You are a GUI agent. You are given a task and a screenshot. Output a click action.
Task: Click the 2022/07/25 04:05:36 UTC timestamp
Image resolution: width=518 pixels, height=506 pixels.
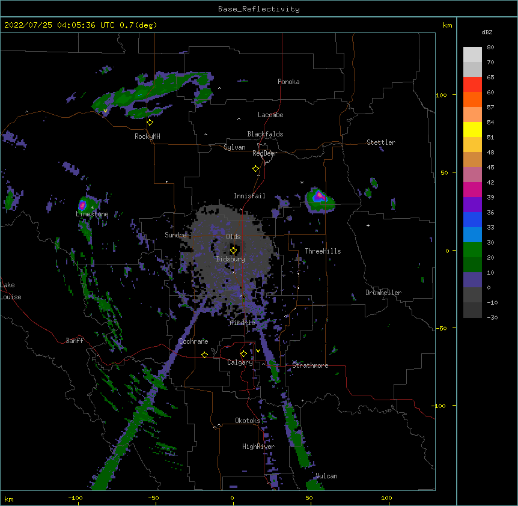pos(59,25)
